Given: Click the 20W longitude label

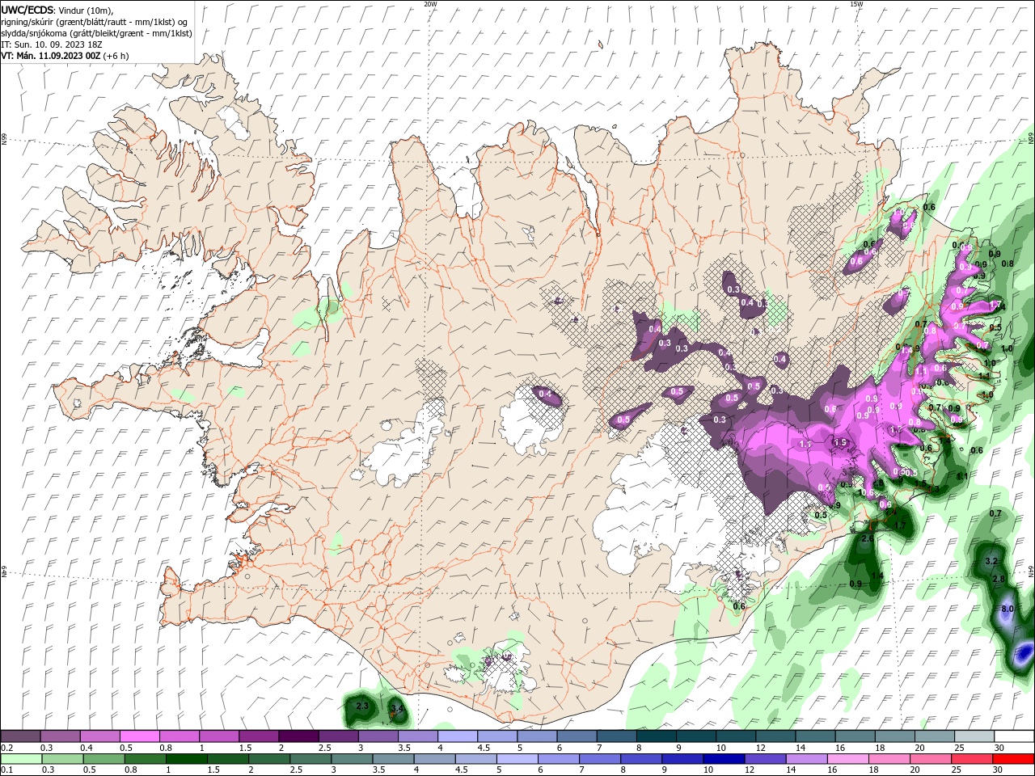Looking at the screenshot, I should 430,4.
